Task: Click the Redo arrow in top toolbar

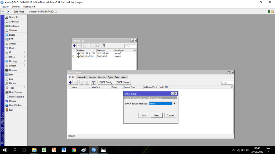Action: click(8, 12)
